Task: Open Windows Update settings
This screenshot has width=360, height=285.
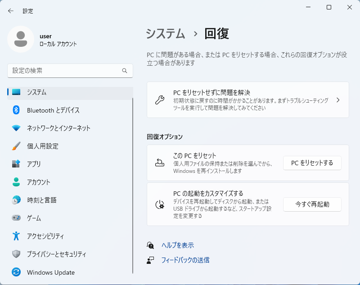Action: pyautogui.click(x=70, y=272)
